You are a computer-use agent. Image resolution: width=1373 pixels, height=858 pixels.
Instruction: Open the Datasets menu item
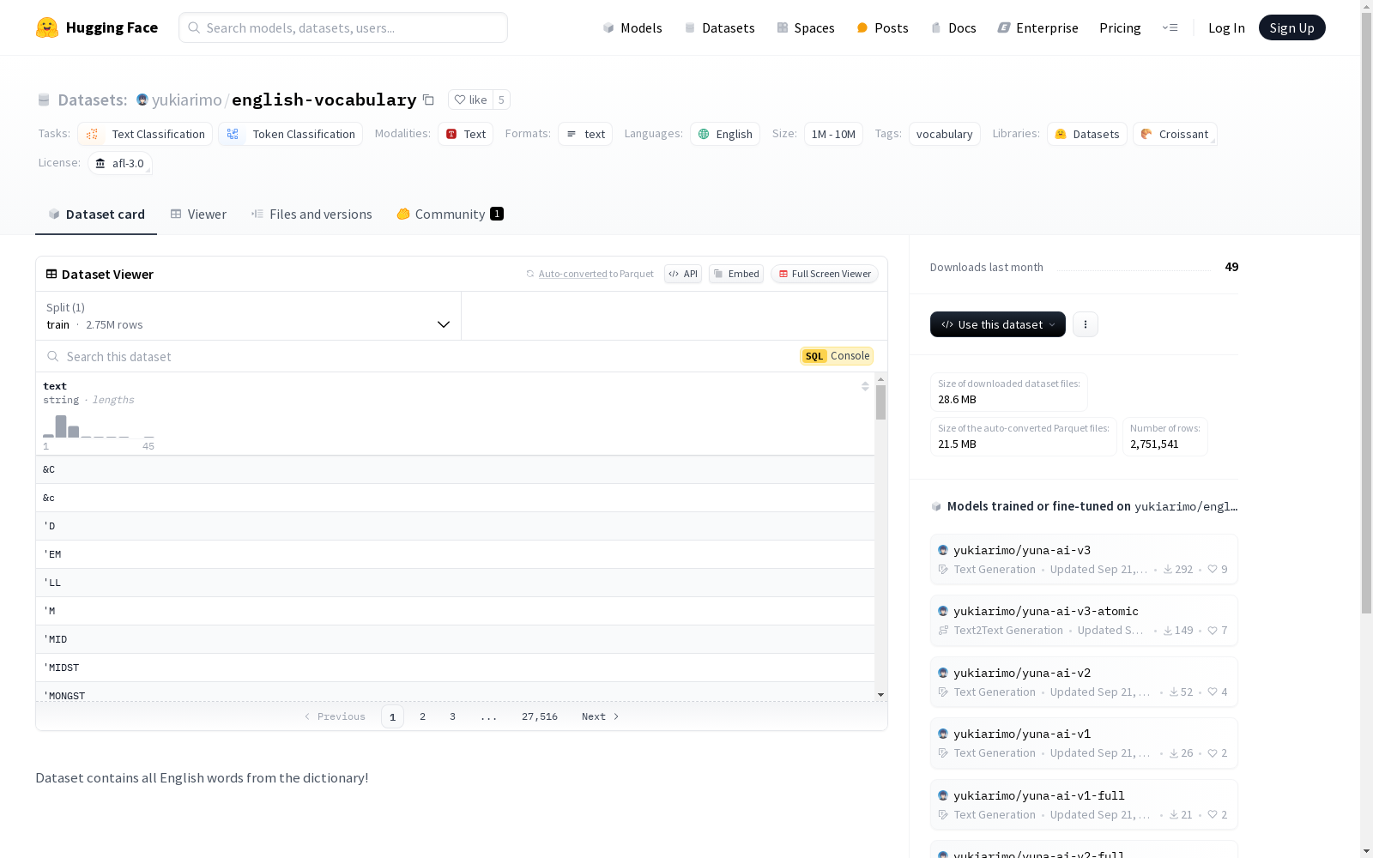pos(719,27)
